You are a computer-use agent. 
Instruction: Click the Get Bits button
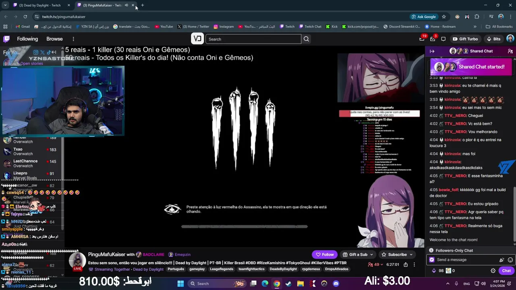coord(493,39)
